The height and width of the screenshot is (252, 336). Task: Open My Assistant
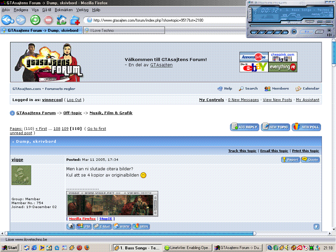[x=307, y=100]
